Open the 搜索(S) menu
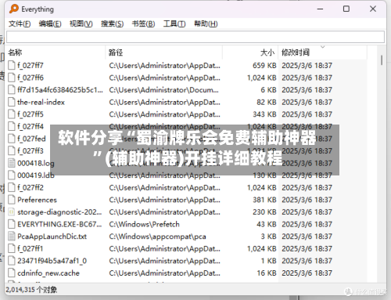The height and width of the screenshot is (300, 391). point(112,23)
